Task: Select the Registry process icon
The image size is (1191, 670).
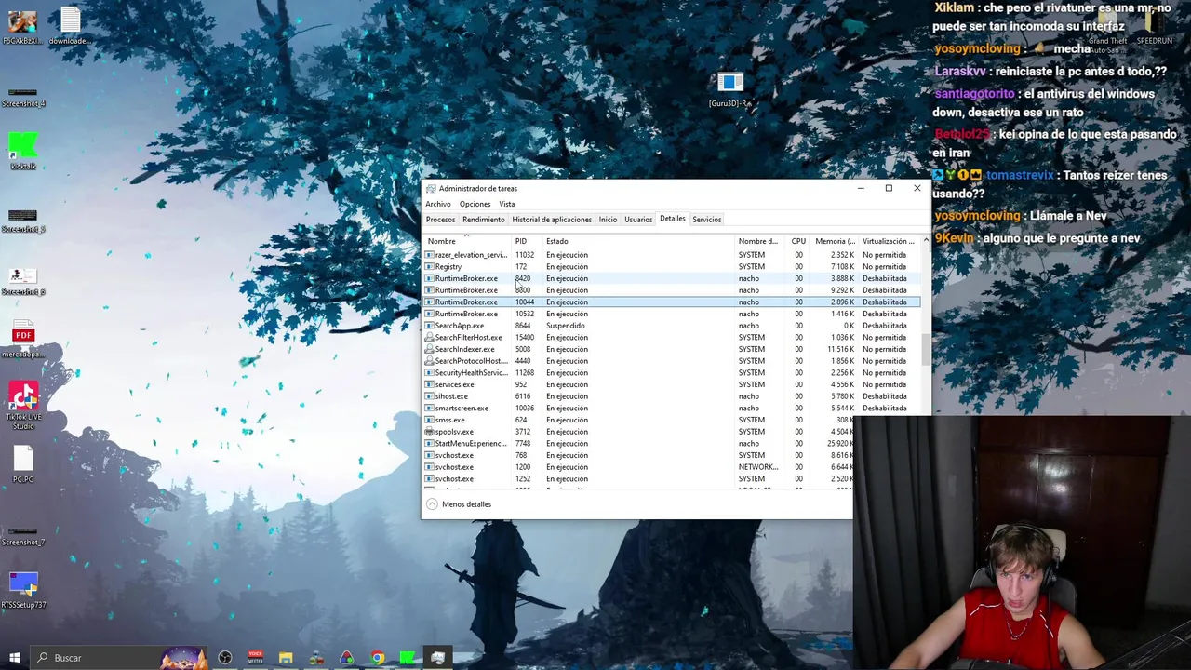Action: (429, 267)
